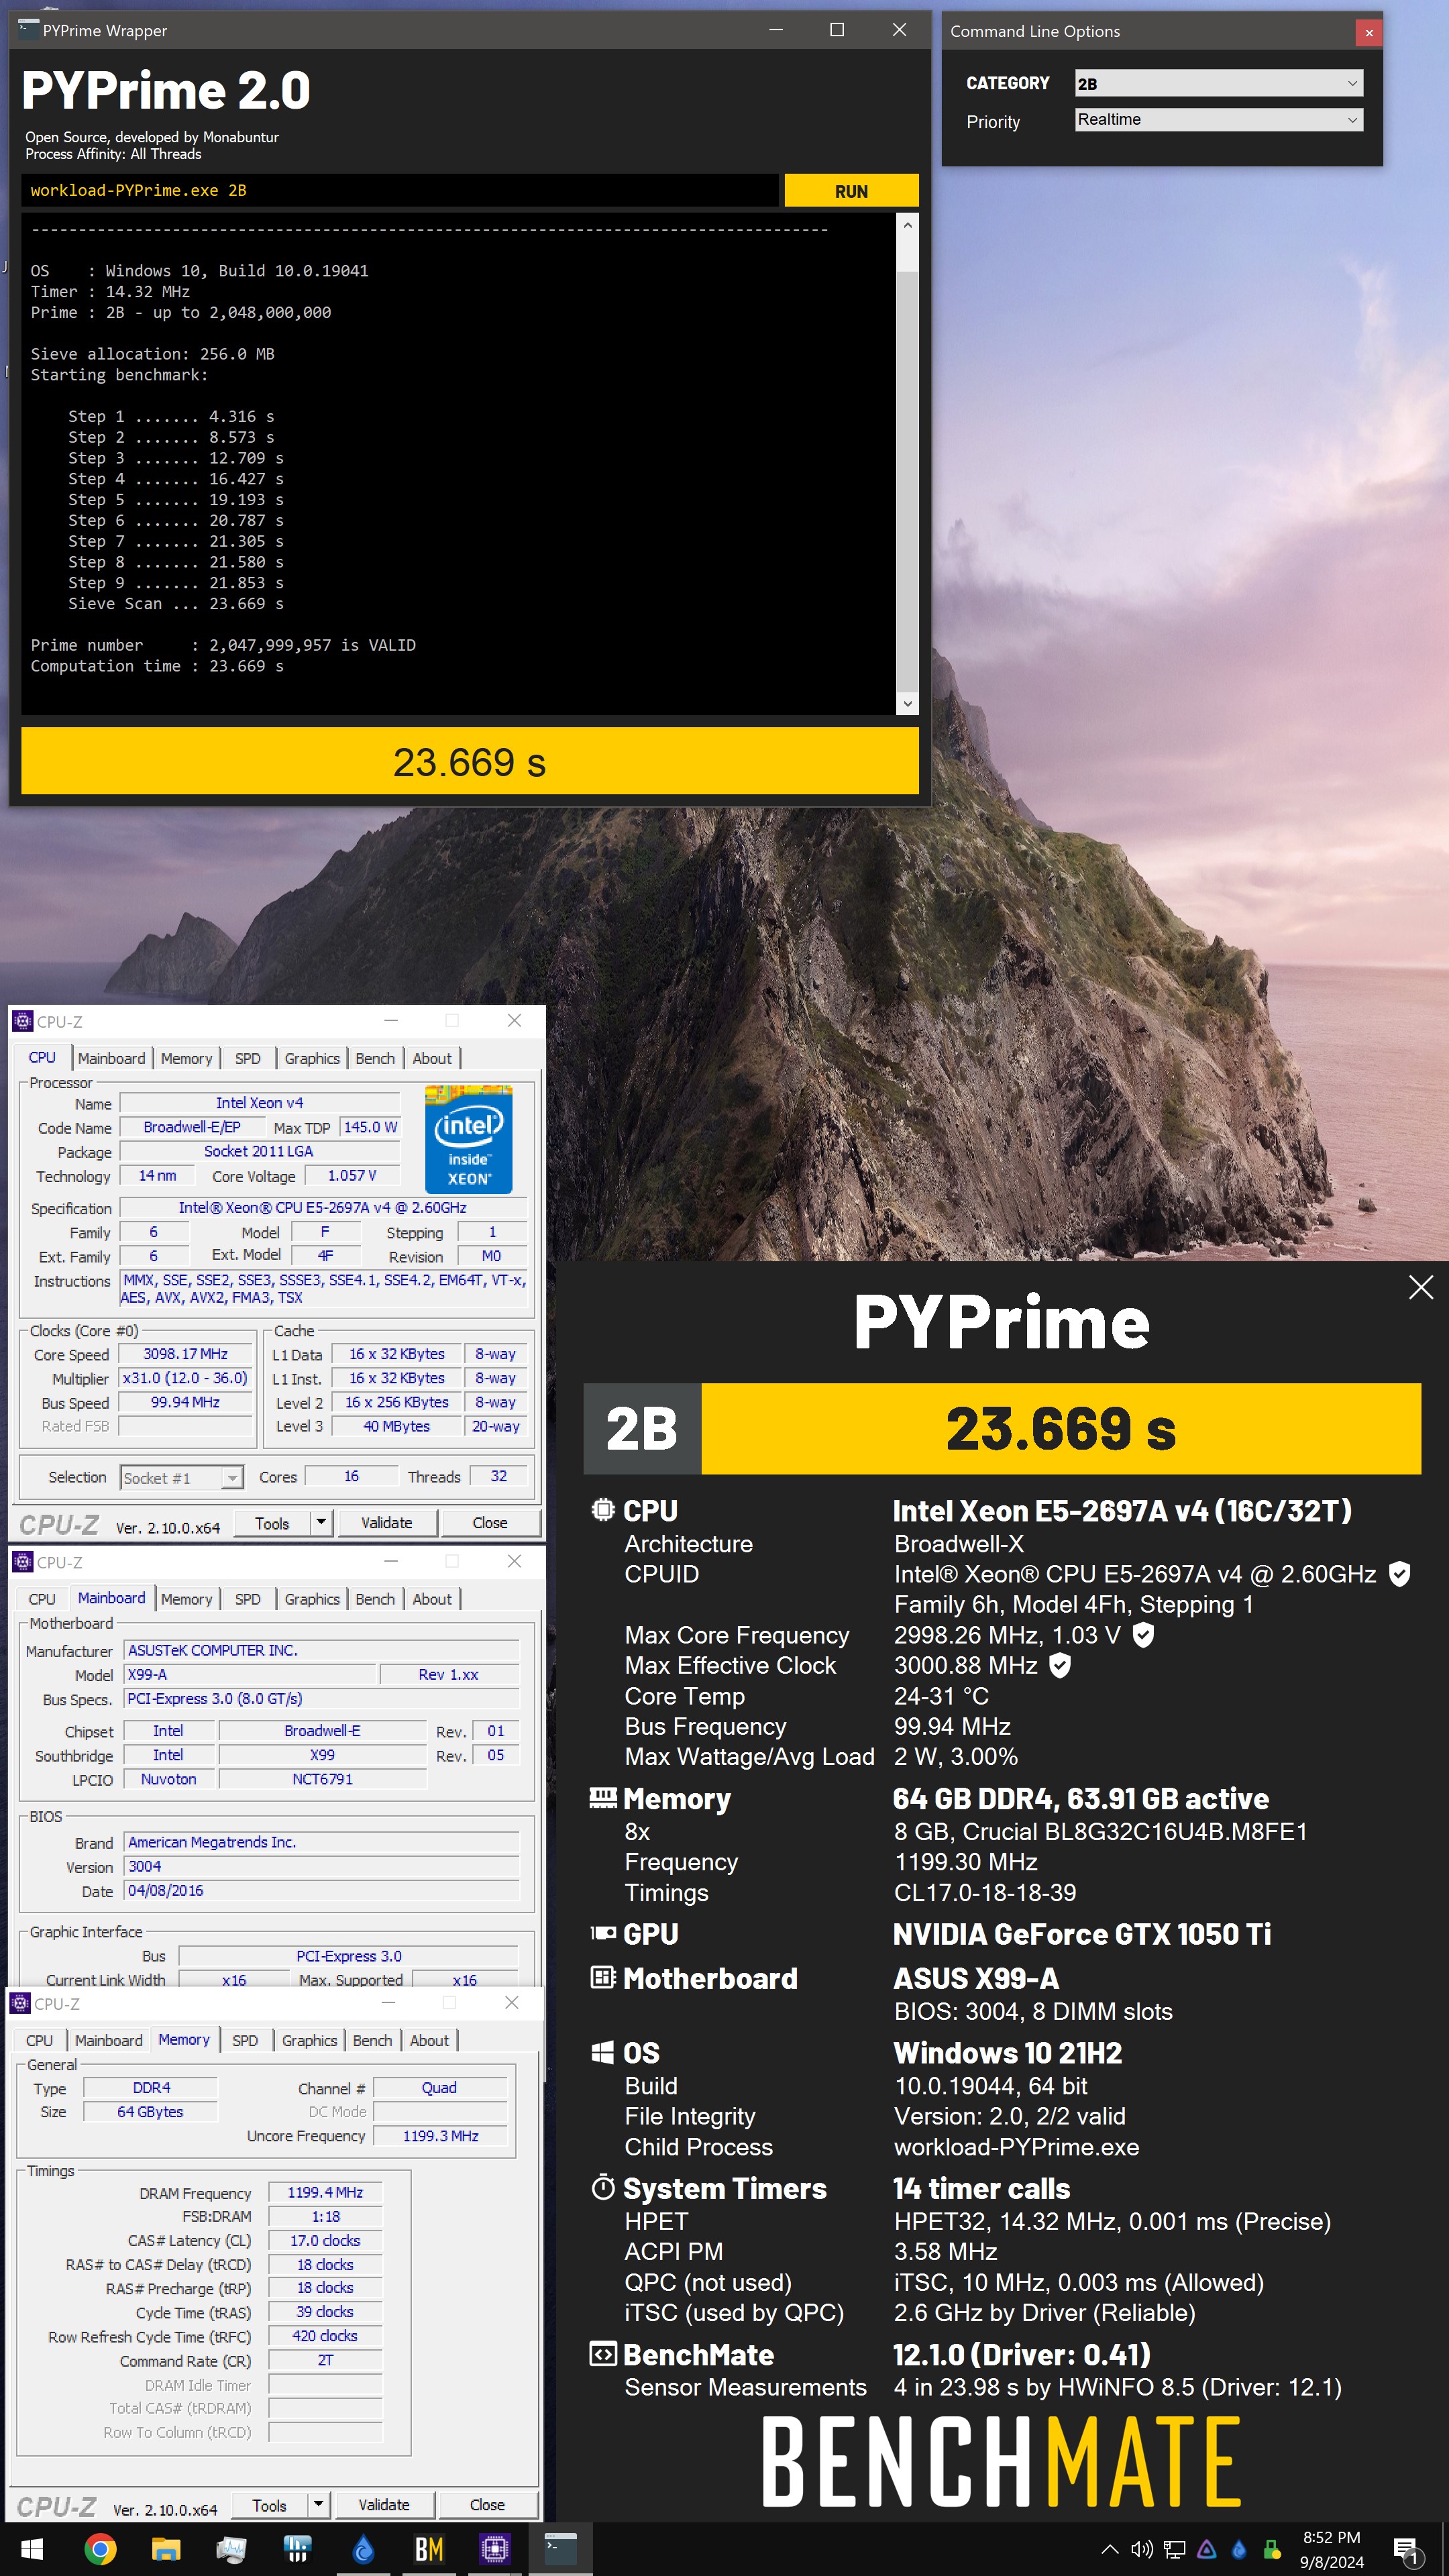The height and width of the screenshot is (2576, 1449).
Task: Click the PYPrime console scrollbar up arrow
Action: [907, 224]
